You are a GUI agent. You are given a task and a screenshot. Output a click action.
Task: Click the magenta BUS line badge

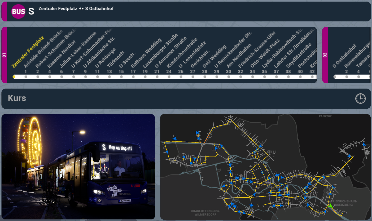[x=18, y=11]
